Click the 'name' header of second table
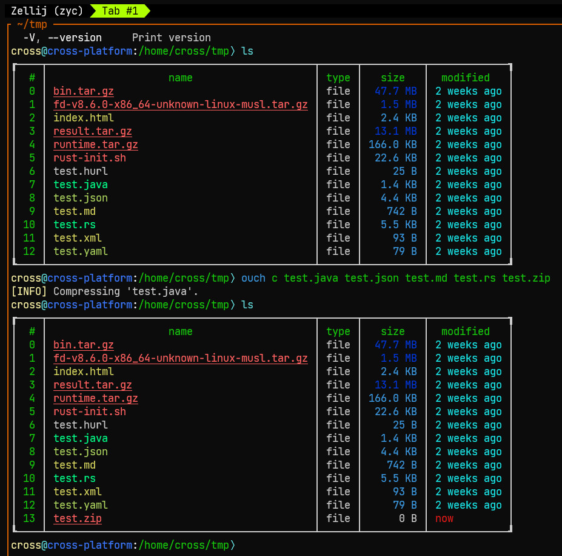Viewport: 562px width, 556px height. pos(181,331)
